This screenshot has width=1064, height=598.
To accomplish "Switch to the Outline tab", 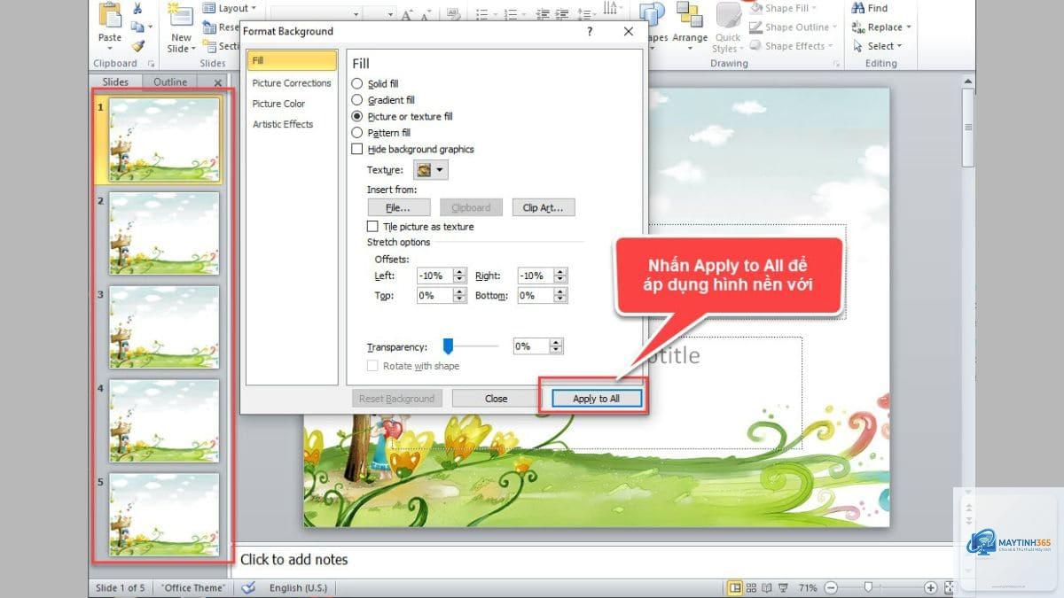I will (170, 82).
